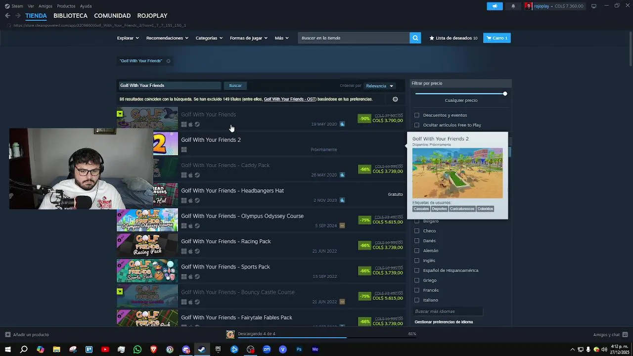Open the volume control in the system tray
The image size is (633, 356).
tap(604, 350)
